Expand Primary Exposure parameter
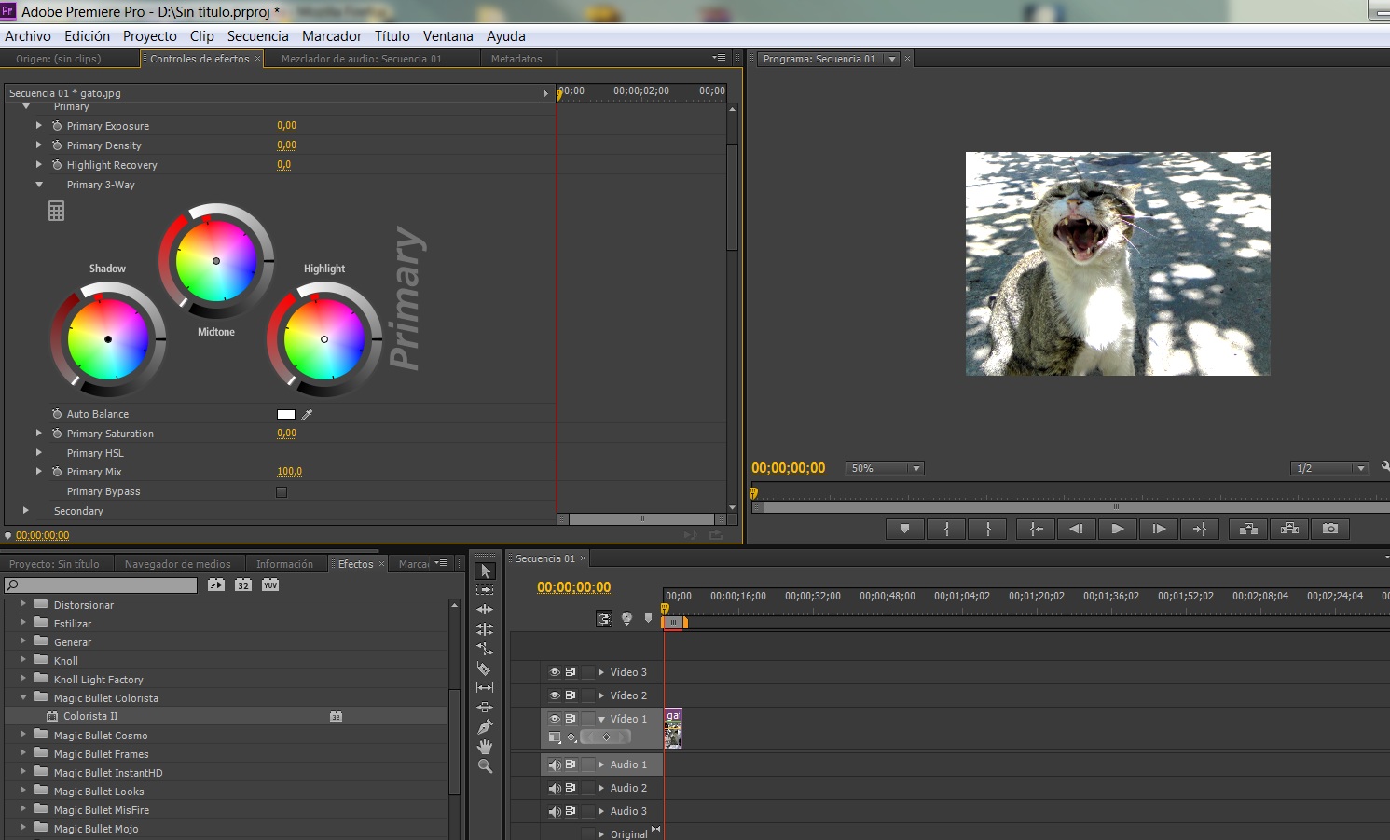 pyautogui.click(x=38, y=125)
